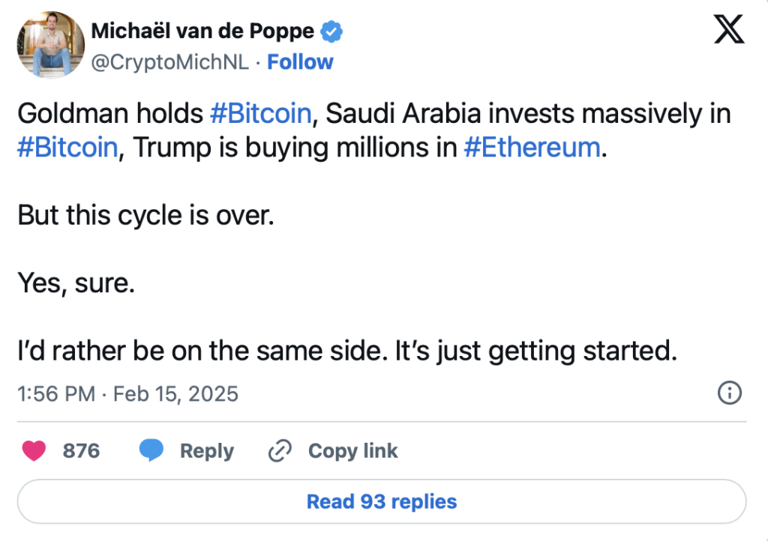Open the tweet info circle icon
Image resolution: width=768 pixels, height=541 pixels.
(x=729, y=393)
